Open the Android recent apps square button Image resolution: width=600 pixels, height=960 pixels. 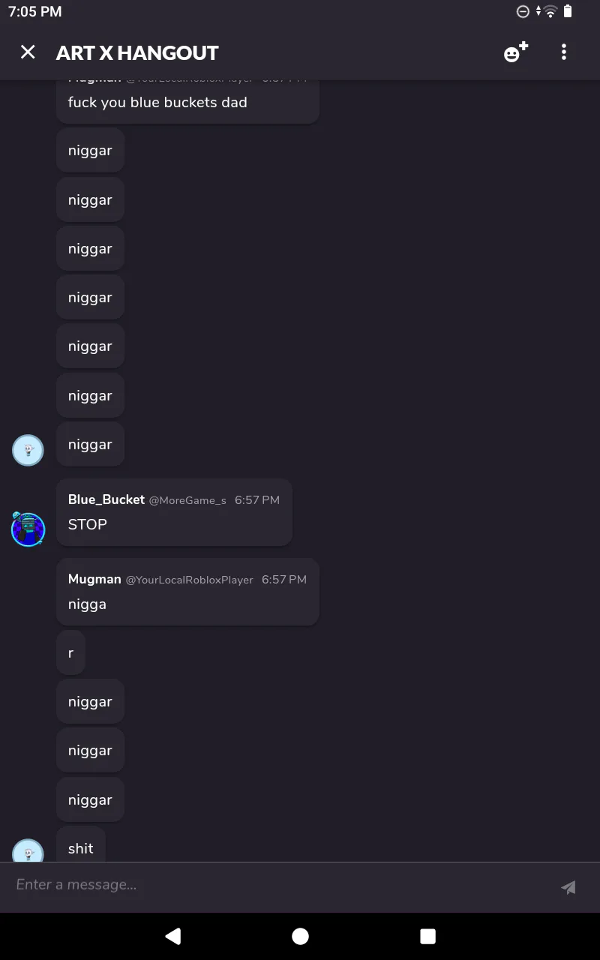pos(427,936)
